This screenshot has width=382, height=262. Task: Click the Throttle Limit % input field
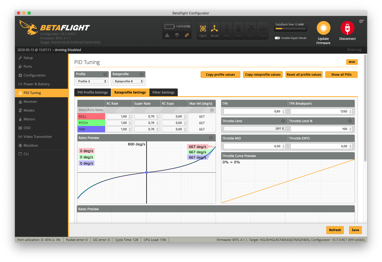pyautogui.click(x=321, y=129)
